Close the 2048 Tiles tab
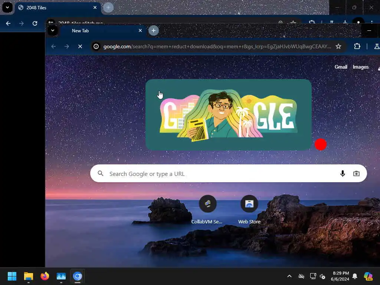 [x=95, y=7]
